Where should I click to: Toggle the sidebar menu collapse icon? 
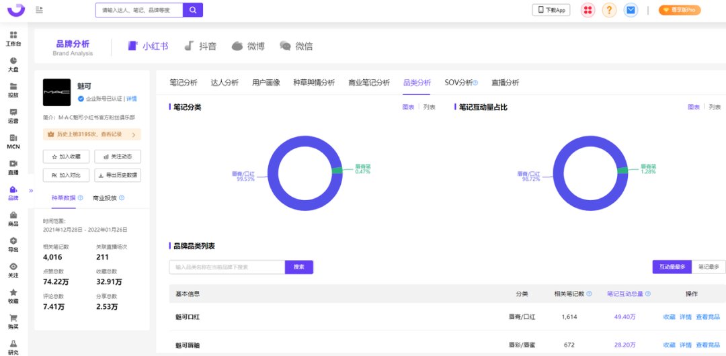pos(40,9)
